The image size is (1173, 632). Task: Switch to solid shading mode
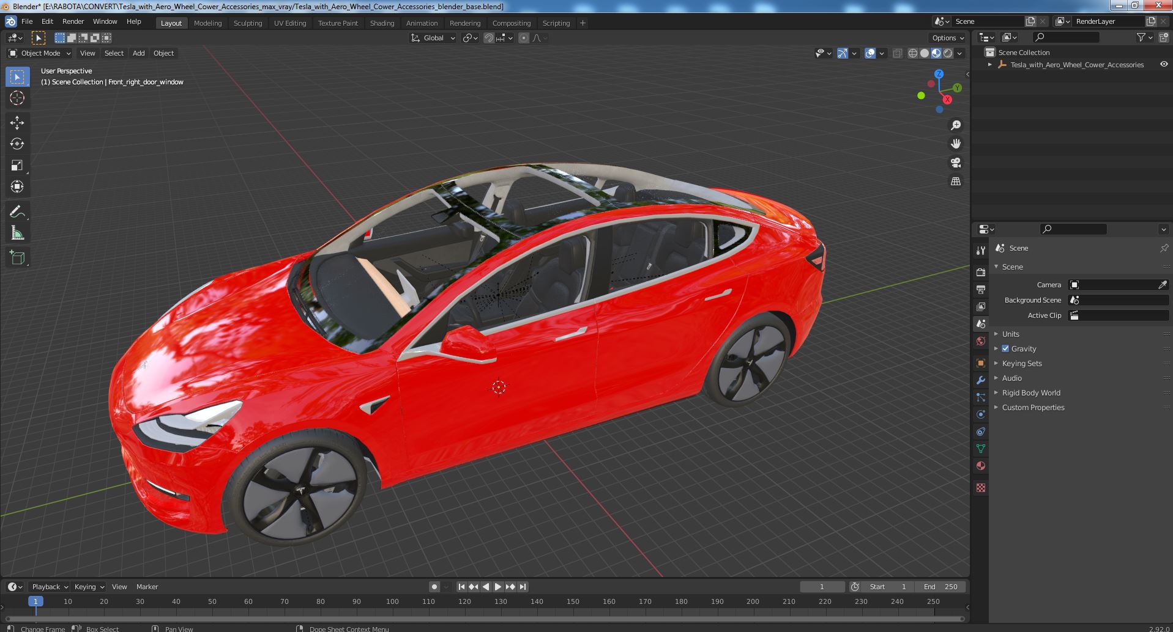tap(925, 53)
